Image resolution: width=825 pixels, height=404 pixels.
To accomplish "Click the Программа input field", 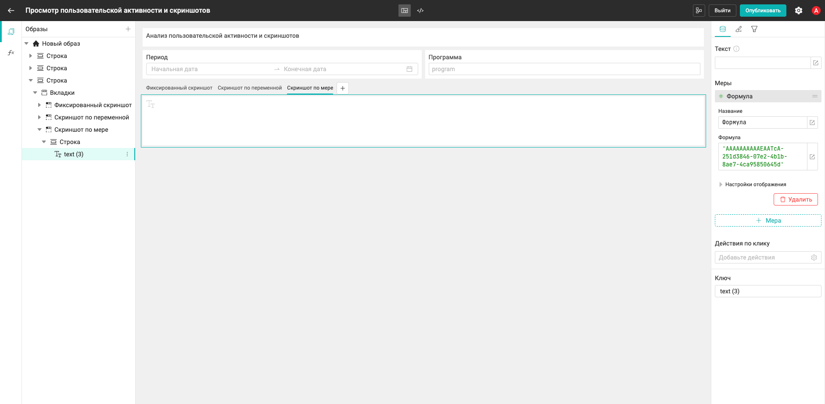I will pyautogui.click(x=564, y=69).
